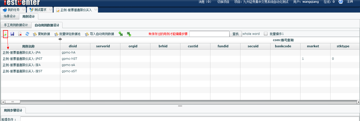The image size is (360, 121).
Task: Click the search text input field
Action: 209,34
